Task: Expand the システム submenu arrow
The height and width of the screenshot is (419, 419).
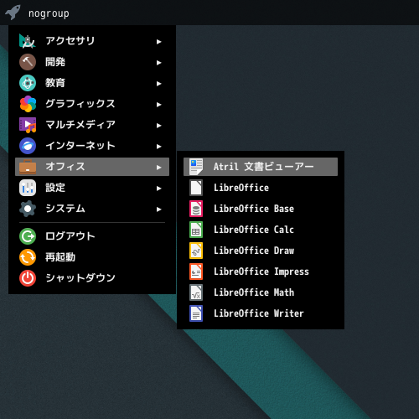Action: [x=159, y=209]
